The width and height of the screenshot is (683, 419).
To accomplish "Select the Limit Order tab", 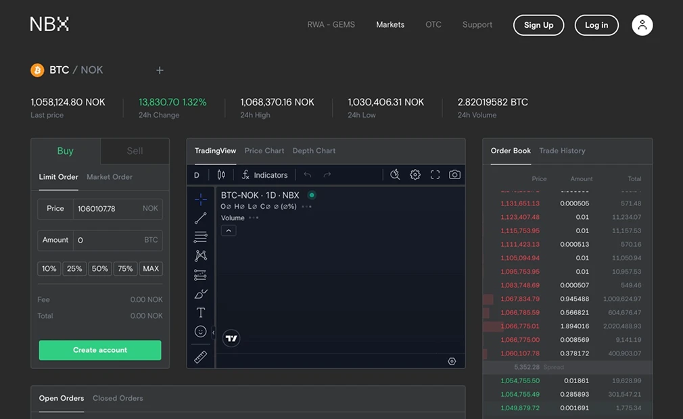I will [x=58, y=176].
